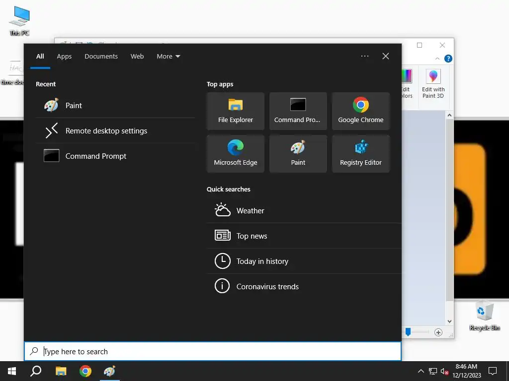
Task: Run the Coronavirus trends quick search
Action: (x=304, y=286)
